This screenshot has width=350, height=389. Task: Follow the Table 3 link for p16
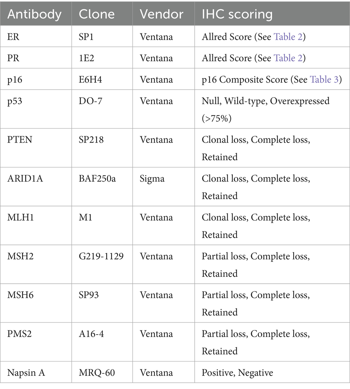click(325, 79)
